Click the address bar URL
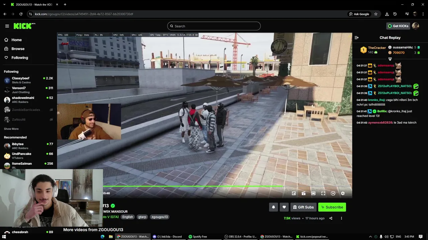 [x=84, y=14]
